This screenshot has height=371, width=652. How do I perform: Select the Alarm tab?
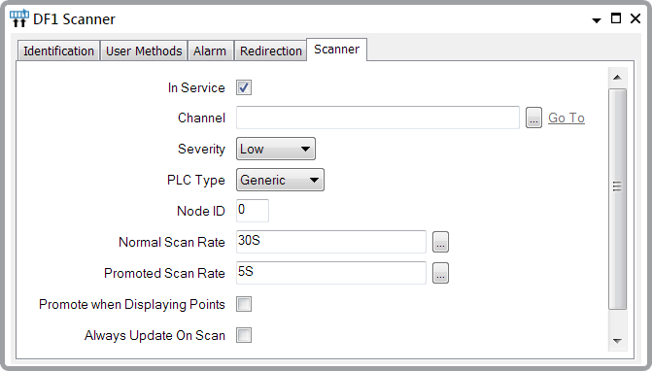pos(210,51)
